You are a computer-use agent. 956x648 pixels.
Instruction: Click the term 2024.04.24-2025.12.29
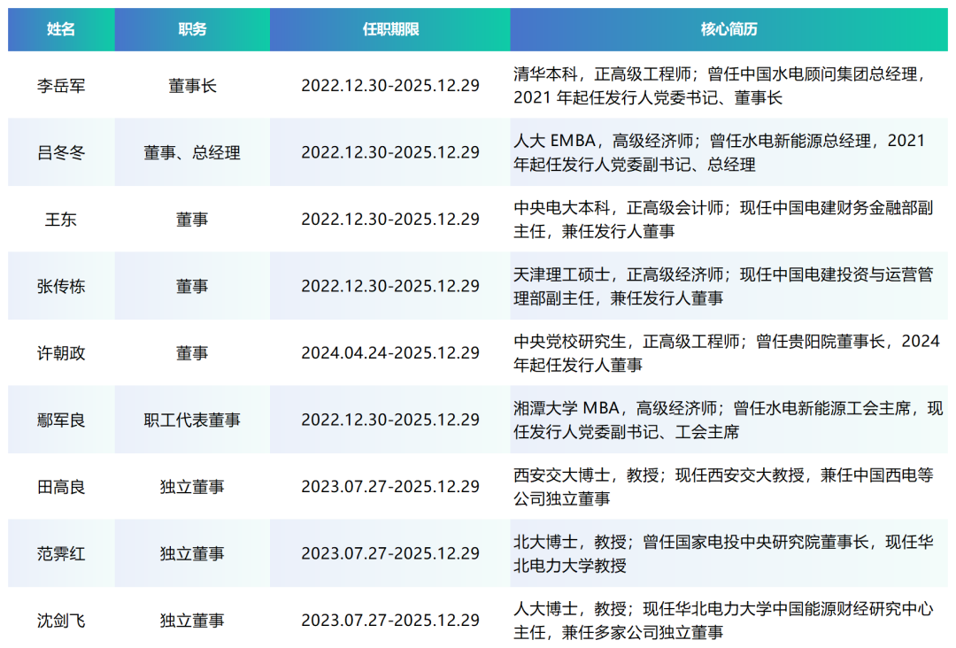click(x=390, y=353)
